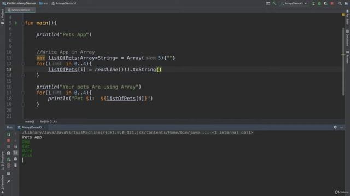Click the run gutter arrow beside fun main
Image resolution: width=350 pixels, height=196 pixels.
[x=16, y=23]
